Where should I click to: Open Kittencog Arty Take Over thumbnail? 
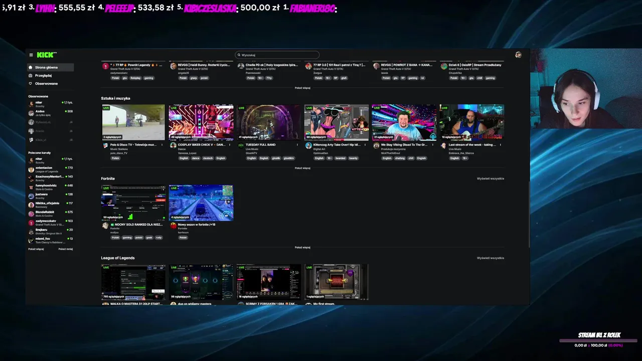coord(336,122)
